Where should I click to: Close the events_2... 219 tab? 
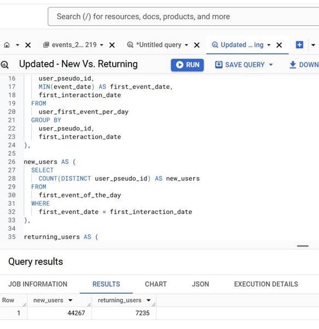point(112,45)
